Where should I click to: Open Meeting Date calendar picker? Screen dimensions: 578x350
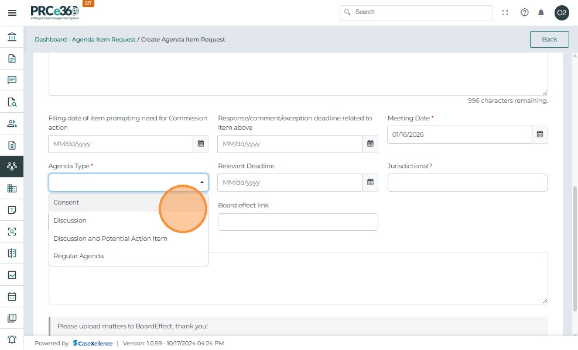pos(540,134)
